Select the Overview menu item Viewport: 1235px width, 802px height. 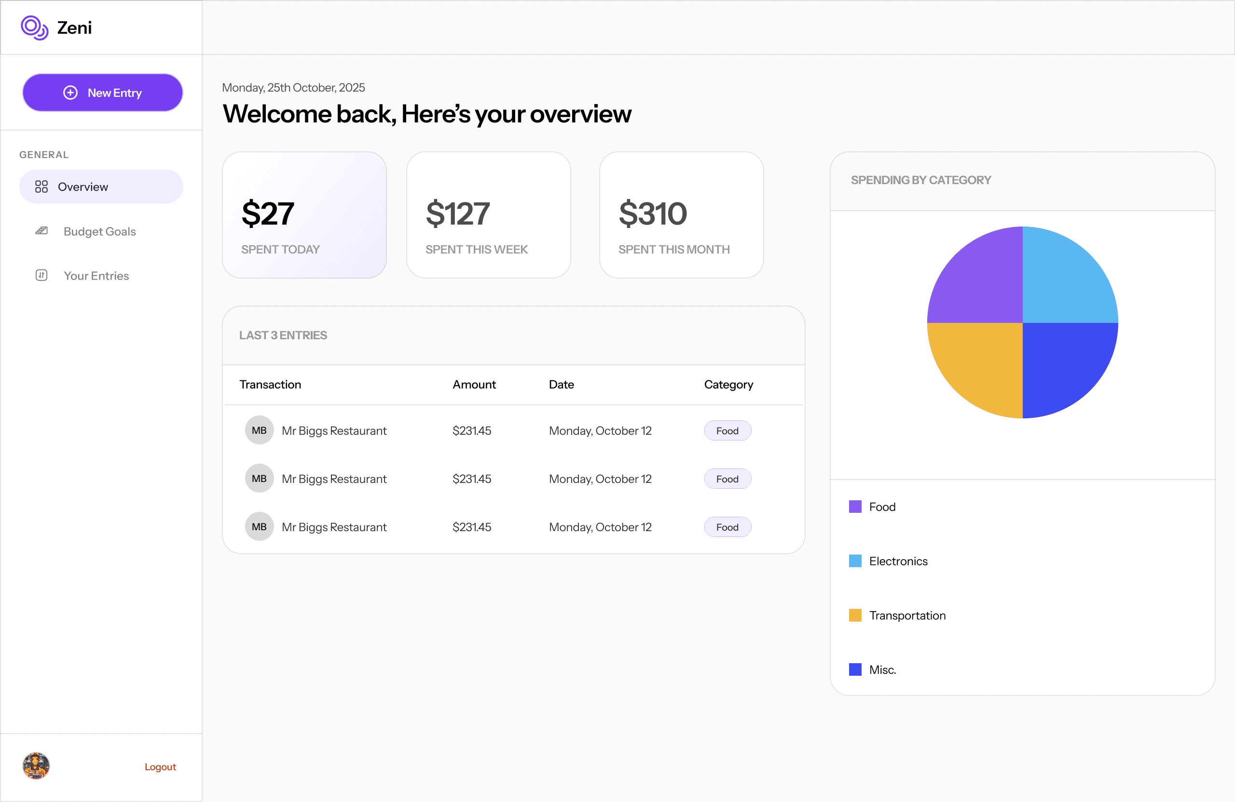pos(101,187)
